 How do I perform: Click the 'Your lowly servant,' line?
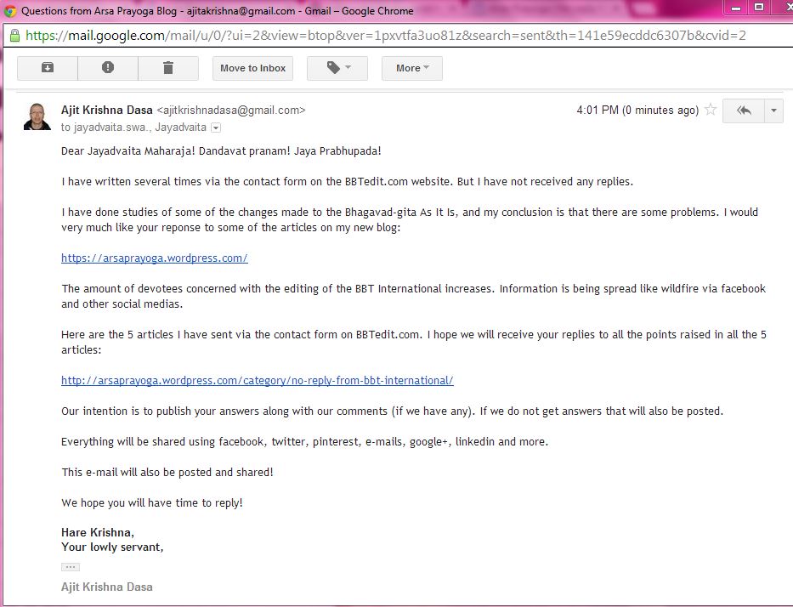click(x=112, y=547)
